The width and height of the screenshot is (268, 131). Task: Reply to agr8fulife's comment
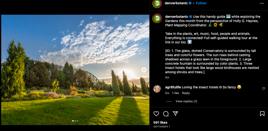pos(186,93)
